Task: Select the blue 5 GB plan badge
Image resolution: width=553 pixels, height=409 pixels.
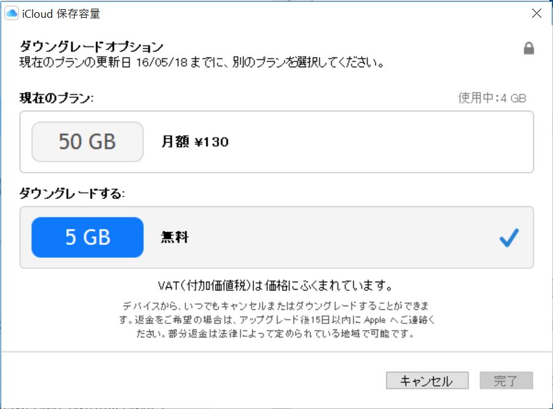Action: tap(88, 238)
